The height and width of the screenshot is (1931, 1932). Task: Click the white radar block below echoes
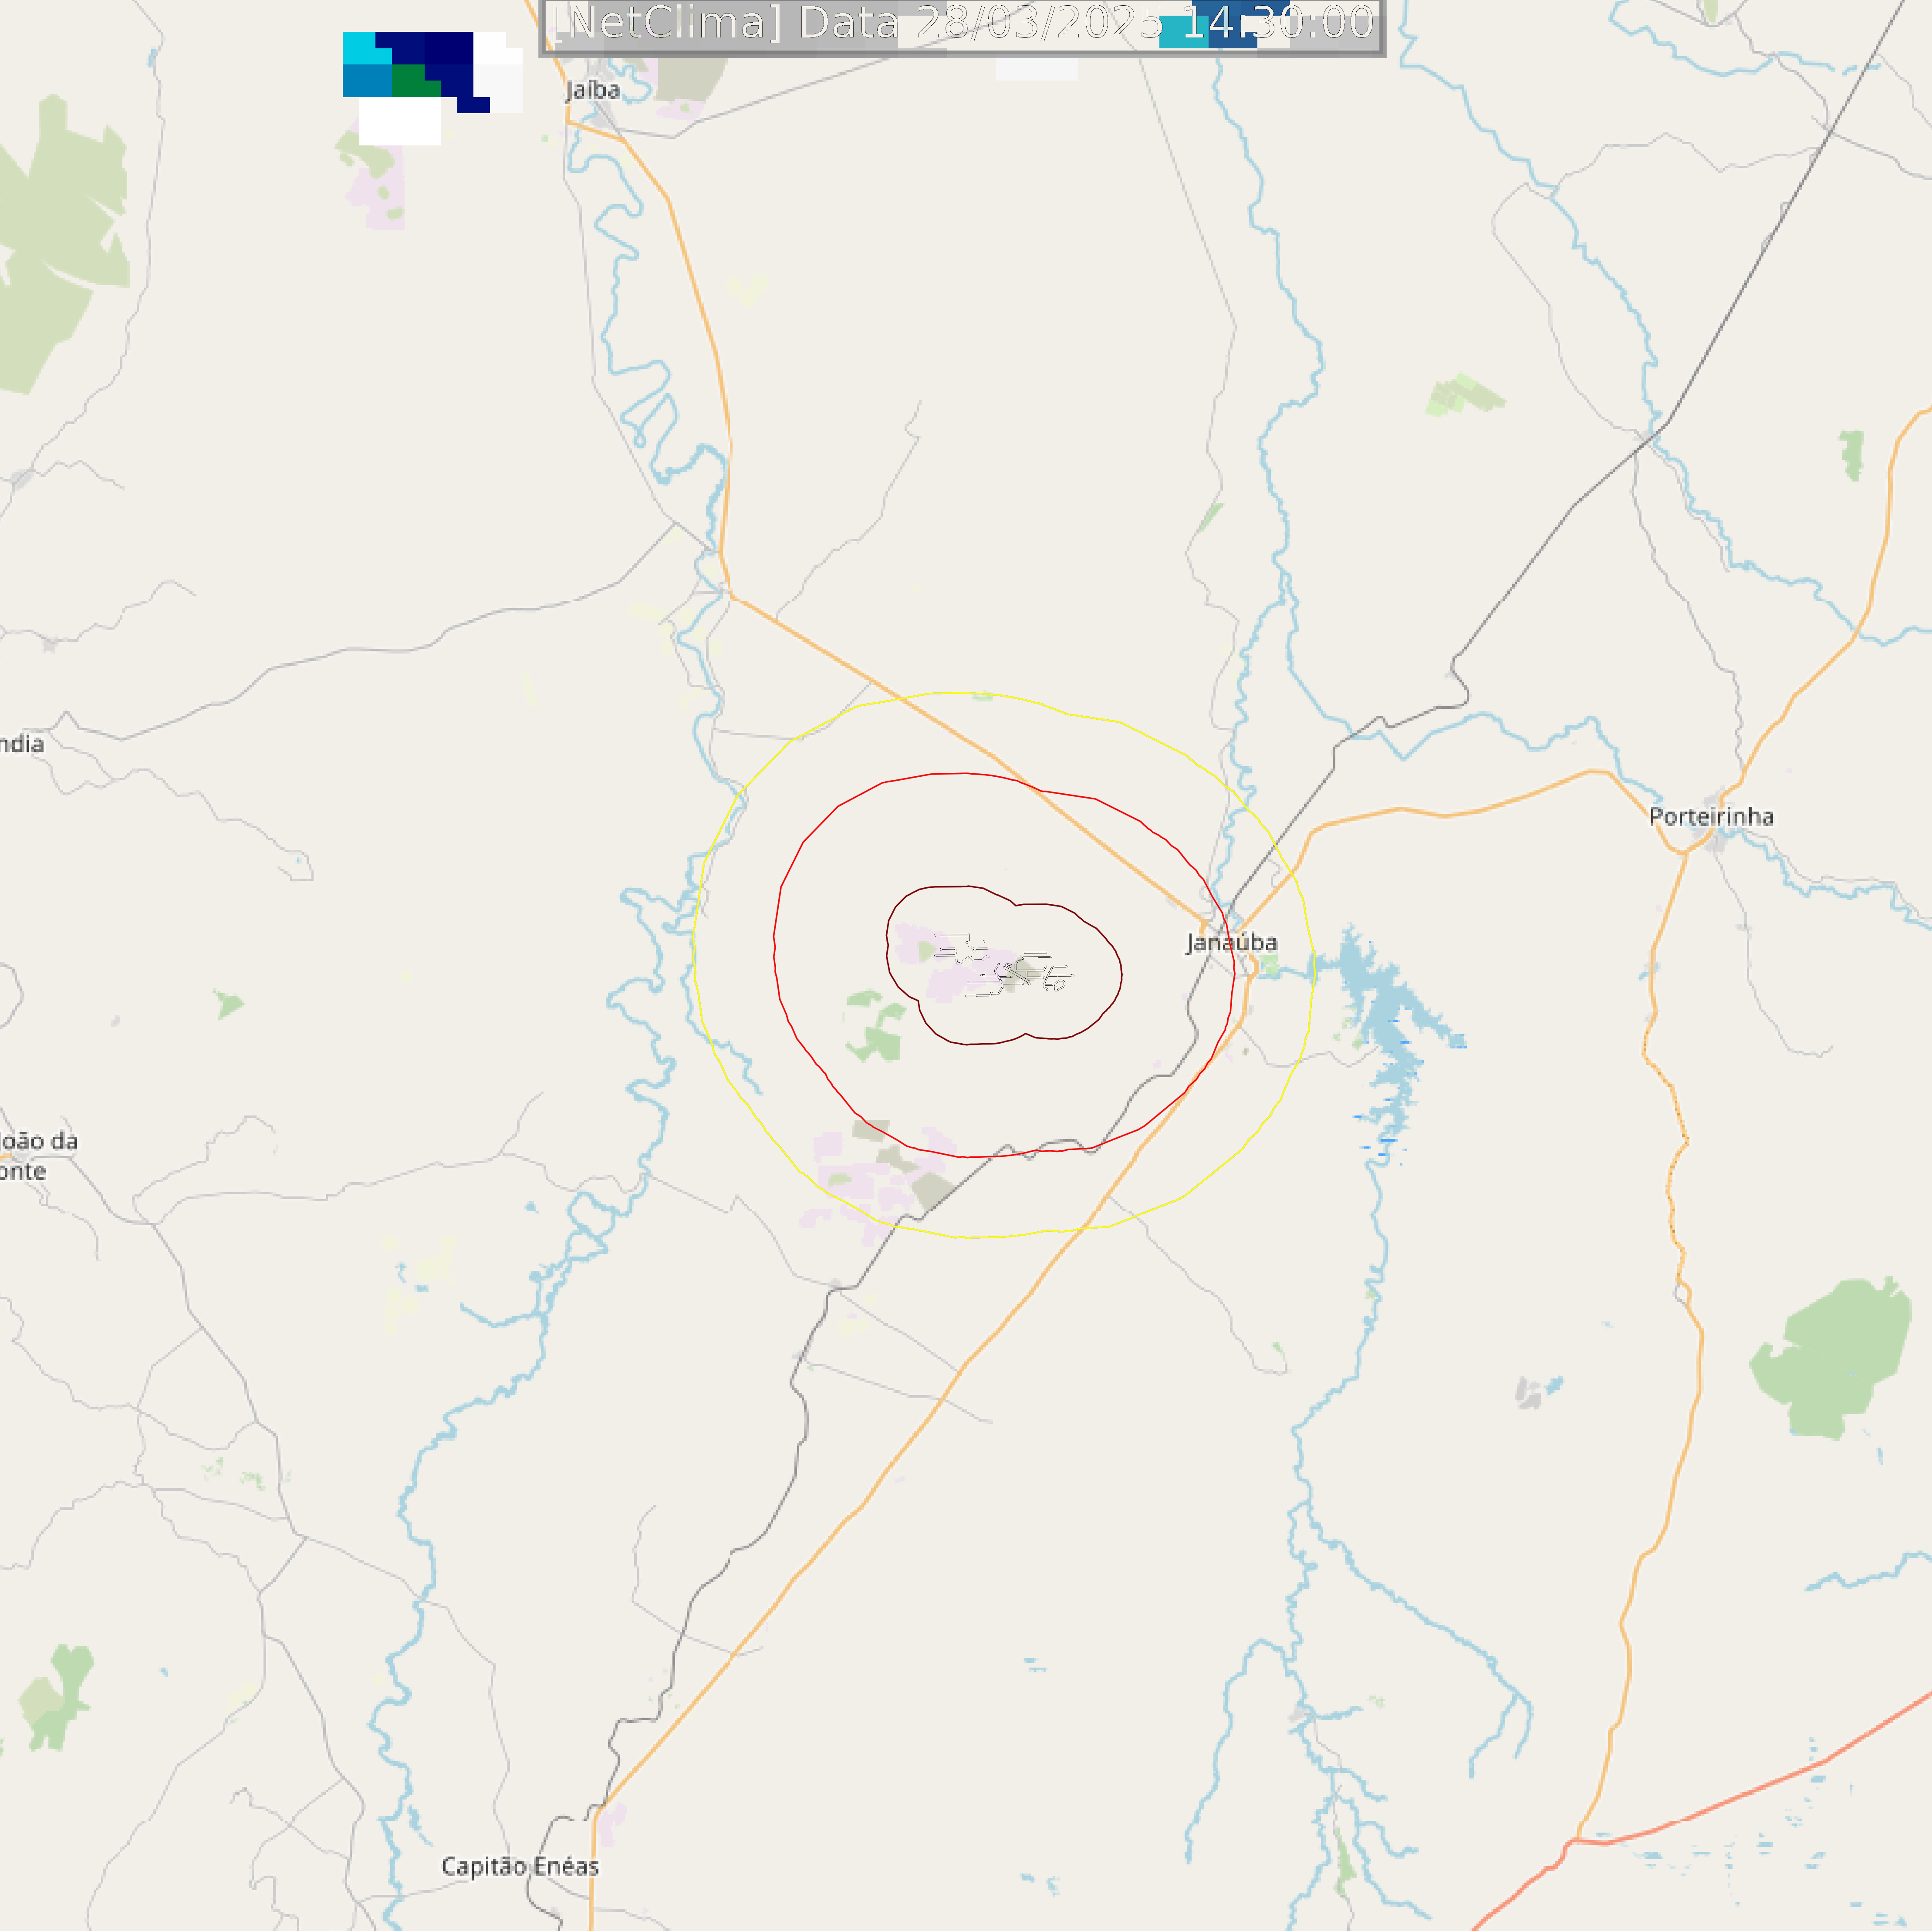click(400, 121)
